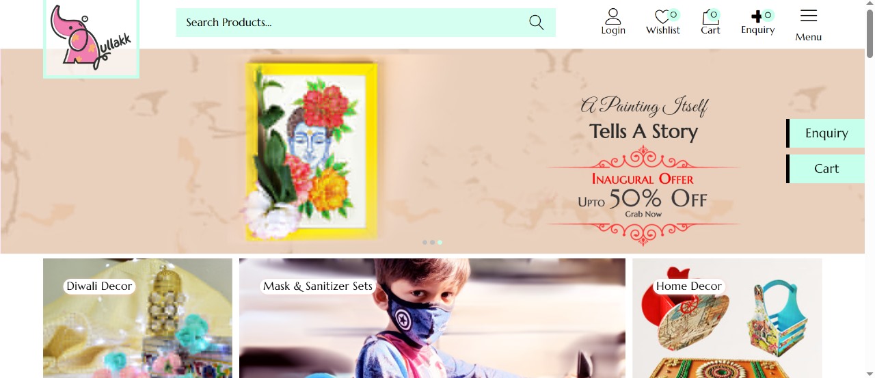The height and width of the screenshot is (378, 875).
Task: Select the third carousel slide dot
Action: pyautogui.click(x=440, y=243)
